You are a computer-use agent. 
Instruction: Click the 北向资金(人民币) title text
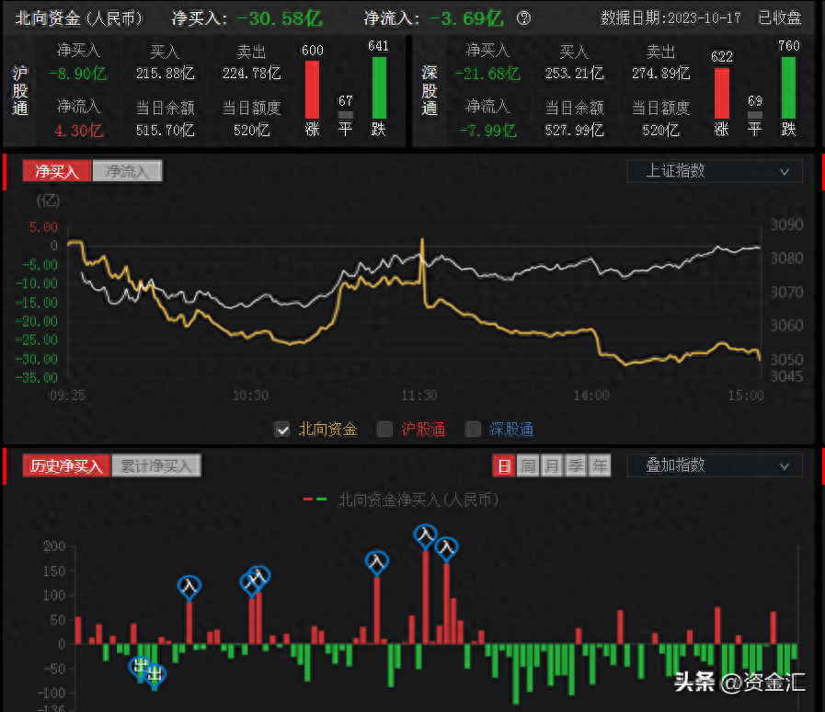79,18
